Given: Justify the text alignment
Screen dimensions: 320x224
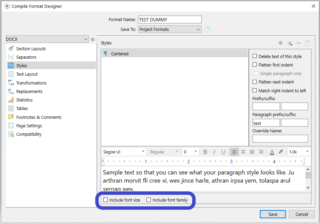Looking at the screenshot, I should [252, 152].
